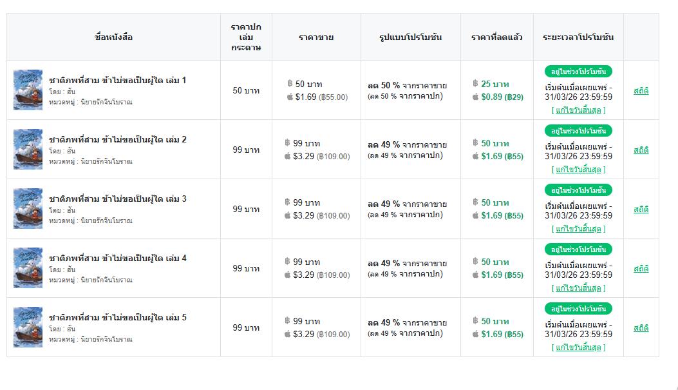Screen dimensions: 678x390
Task: Click the Apple icon beside $1.69 volume 1 sale price
Action: pos(290,97)
